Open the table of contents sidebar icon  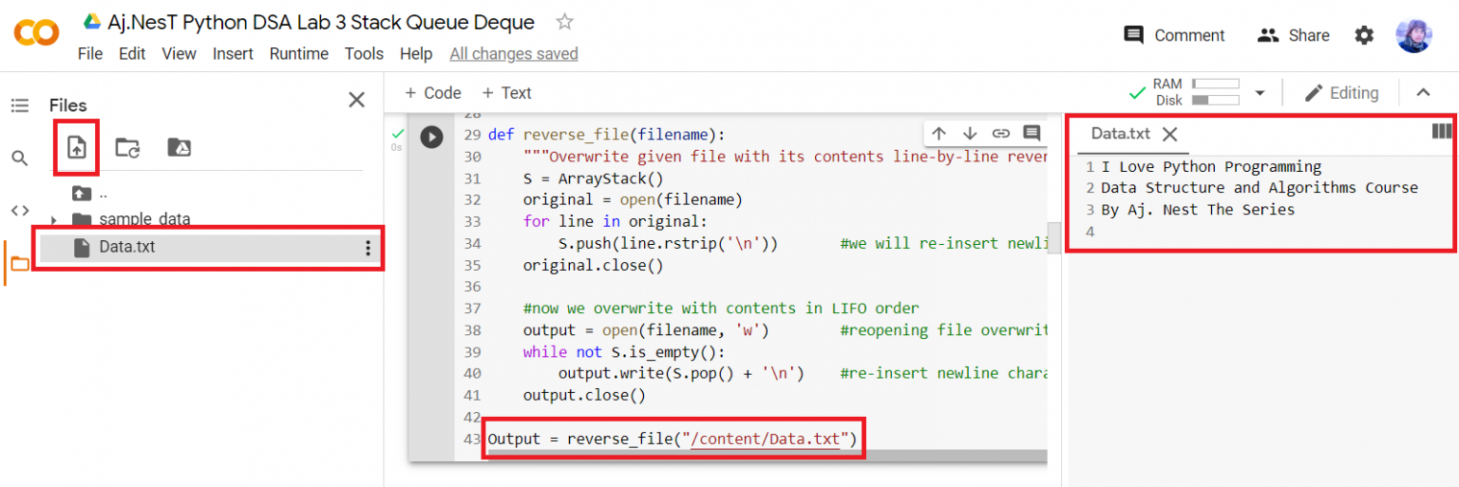pos(20,105)
